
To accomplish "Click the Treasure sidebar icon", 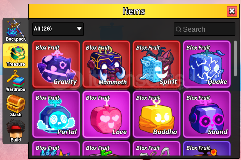I will 16,56.
